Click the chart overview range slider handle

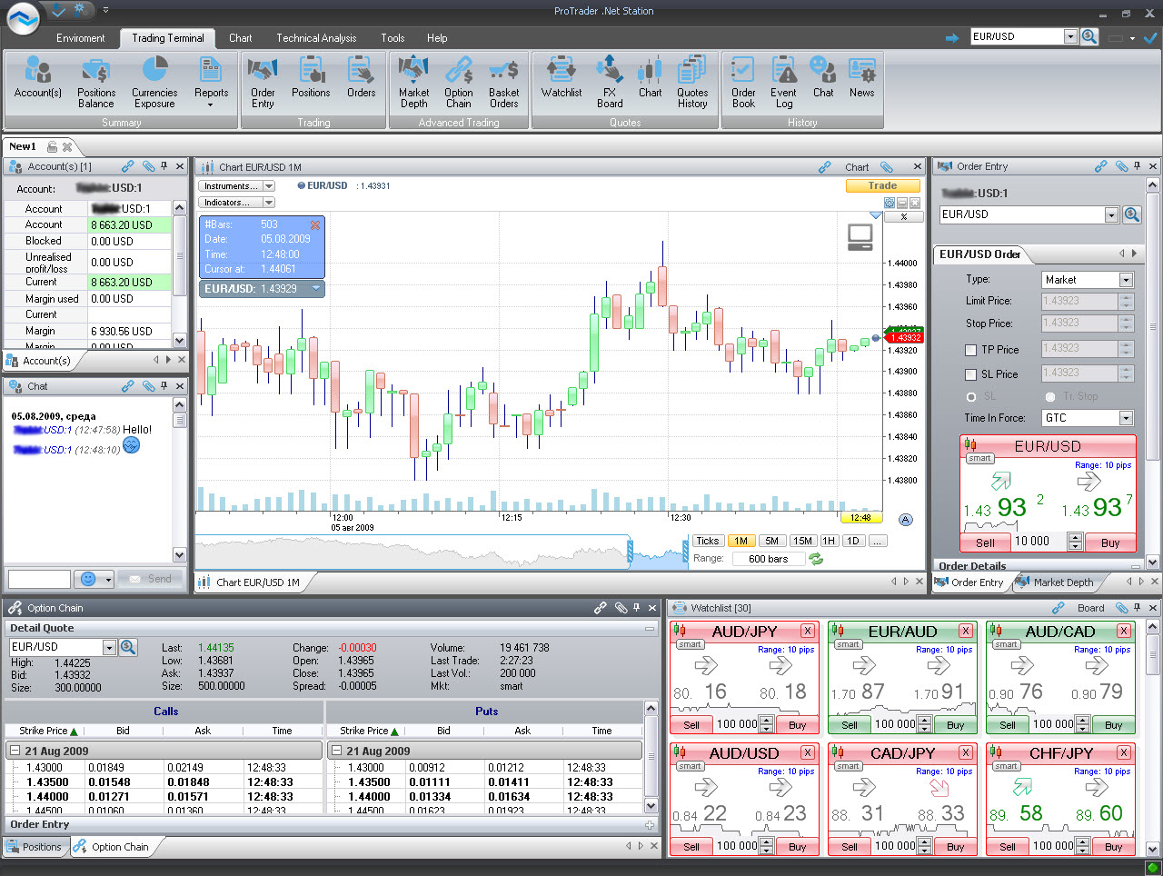[x=630, y=553]
